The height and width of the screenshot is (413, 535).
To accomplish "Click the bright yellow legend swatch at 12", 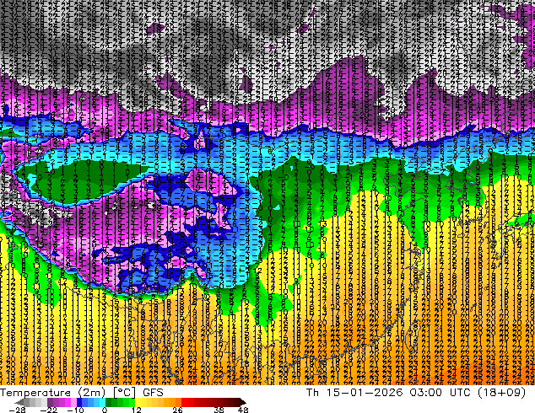I will [138, 402].
